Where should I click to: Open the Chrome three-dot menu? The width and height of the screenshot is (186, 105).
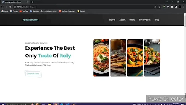click(184, 7)
